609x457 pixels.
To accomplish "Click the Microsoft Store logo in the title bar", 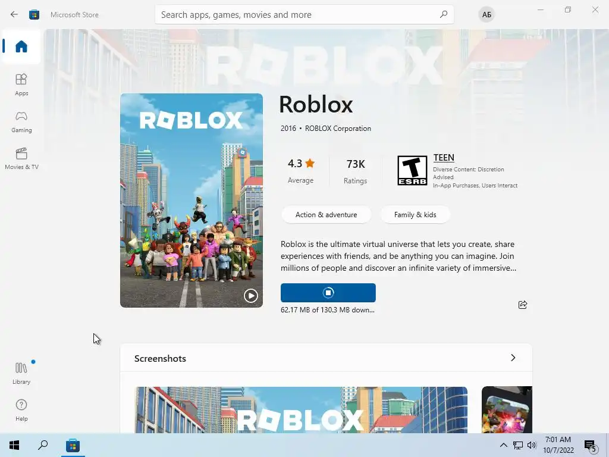I will (34, 15).
